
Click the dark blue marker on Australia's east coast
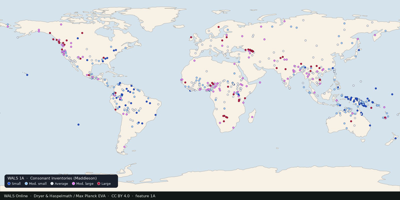[x=370, y=125]
